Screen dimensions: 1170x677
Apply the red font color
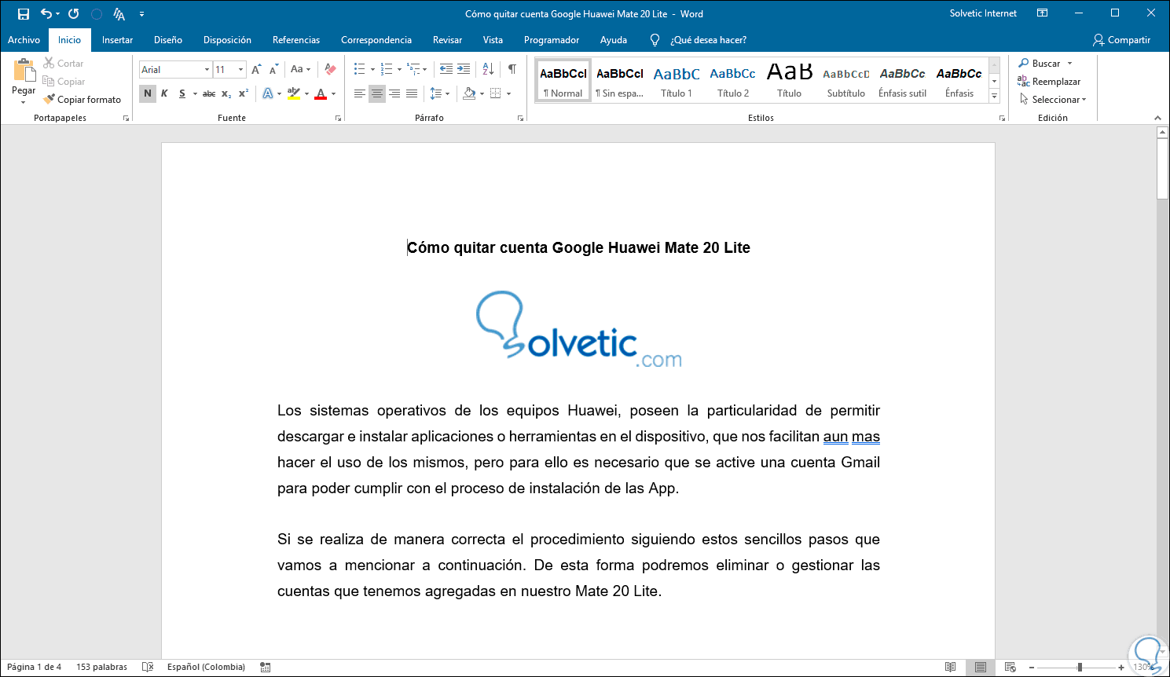[x=321, y=93]
